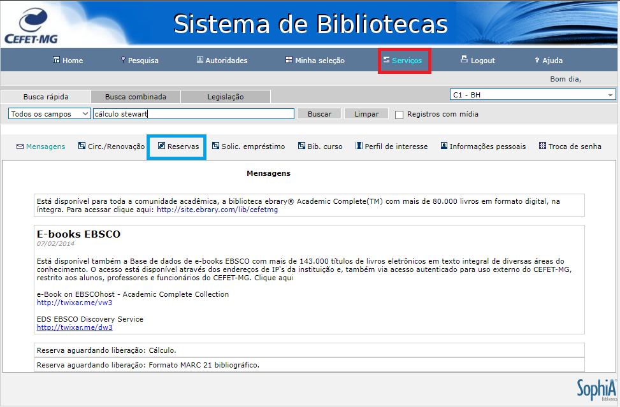620x407 pixels.
Task: Click the Formato MARC 21 bibliográfico reservation message
Action: (309, 365)
